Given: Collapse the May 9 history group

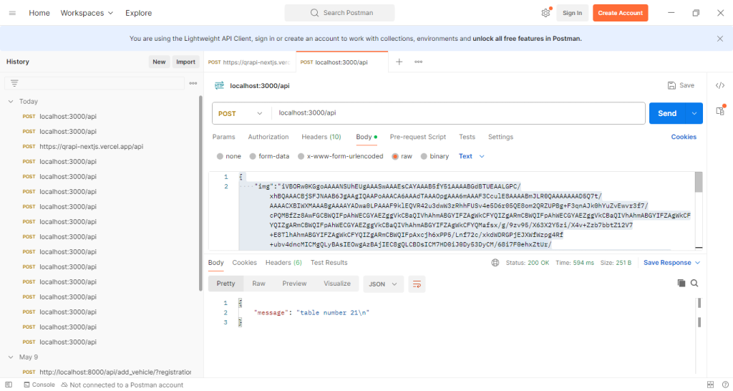Looking at the screenshot, I should pyautogui.click(x=11, y=357).
